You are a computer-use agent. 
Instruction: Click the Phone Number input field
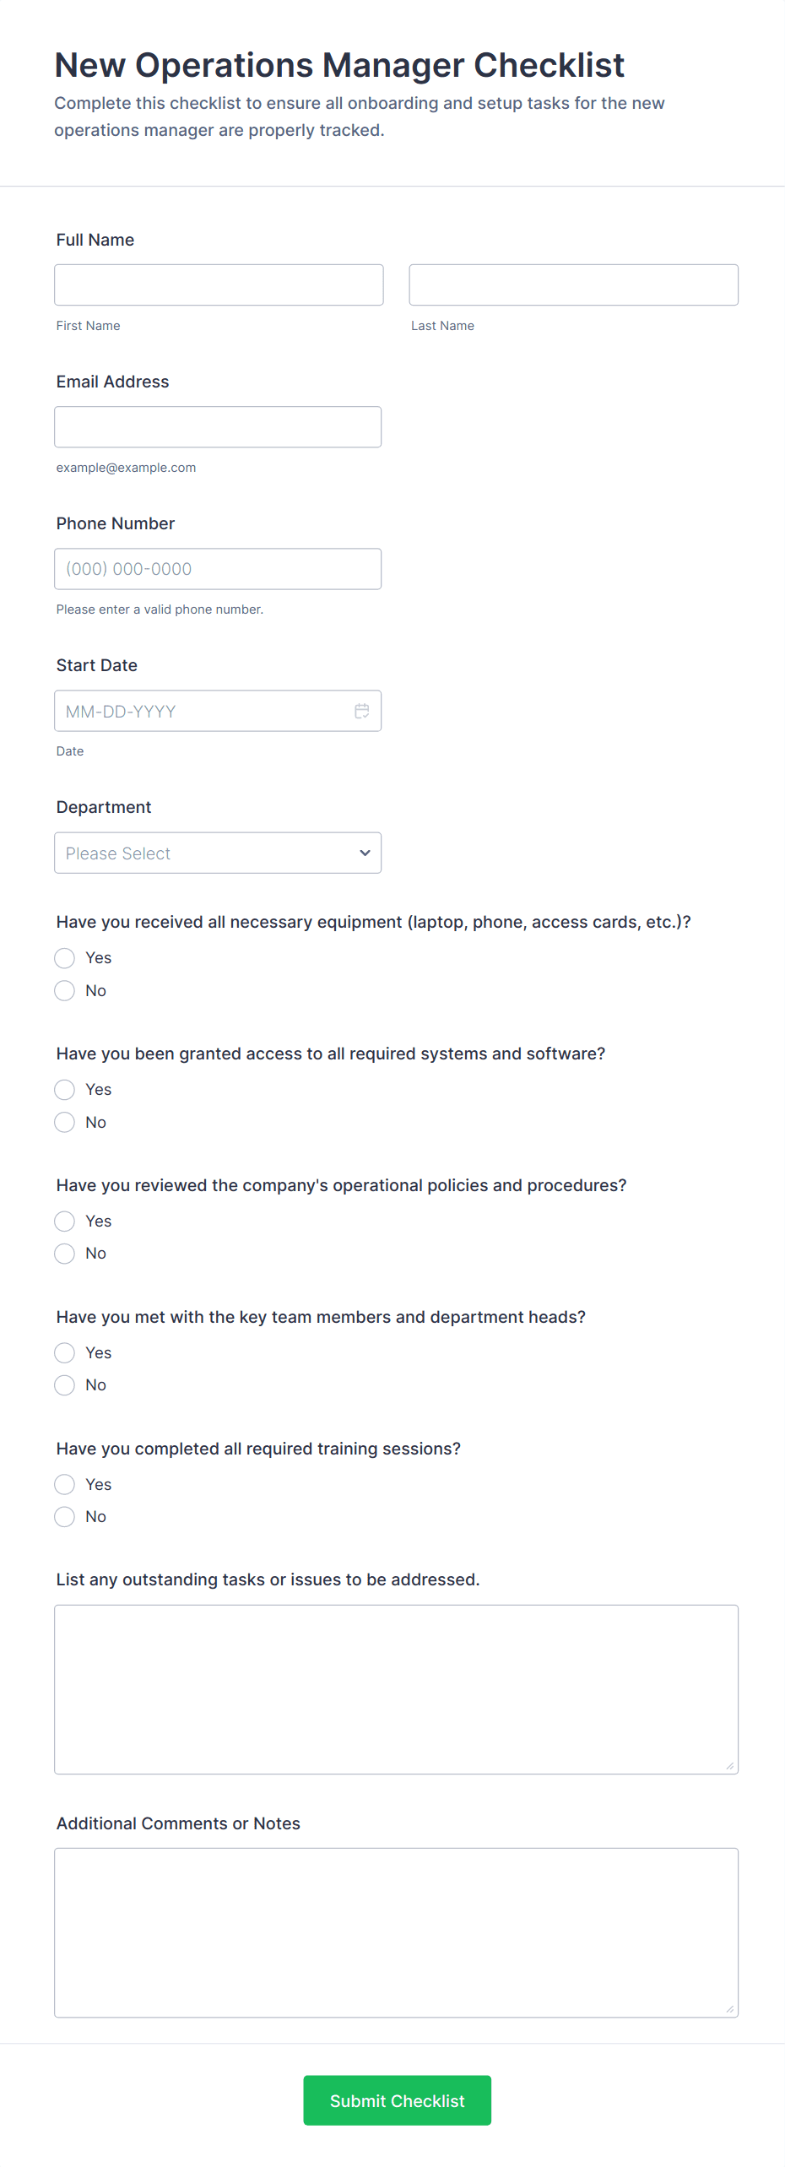click(218, 569)
